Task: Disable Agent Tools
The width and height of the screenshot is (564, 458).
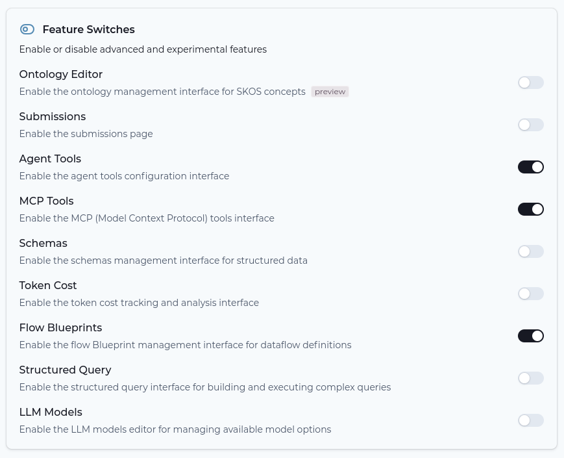Action: tap(530, 167)
